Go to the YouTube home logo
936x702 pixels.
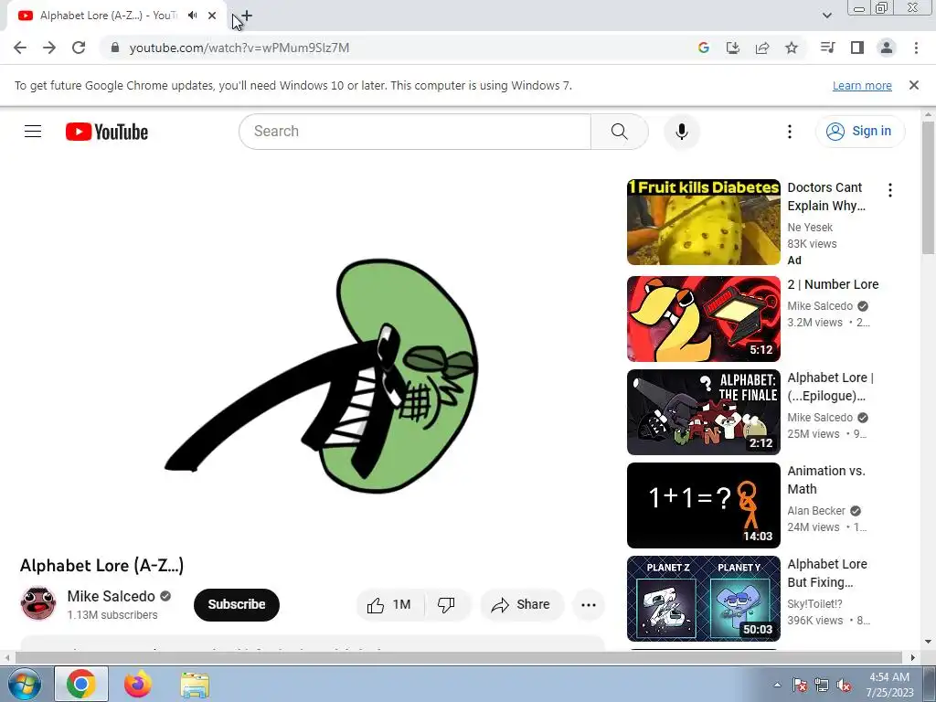[x=107, y=132]
